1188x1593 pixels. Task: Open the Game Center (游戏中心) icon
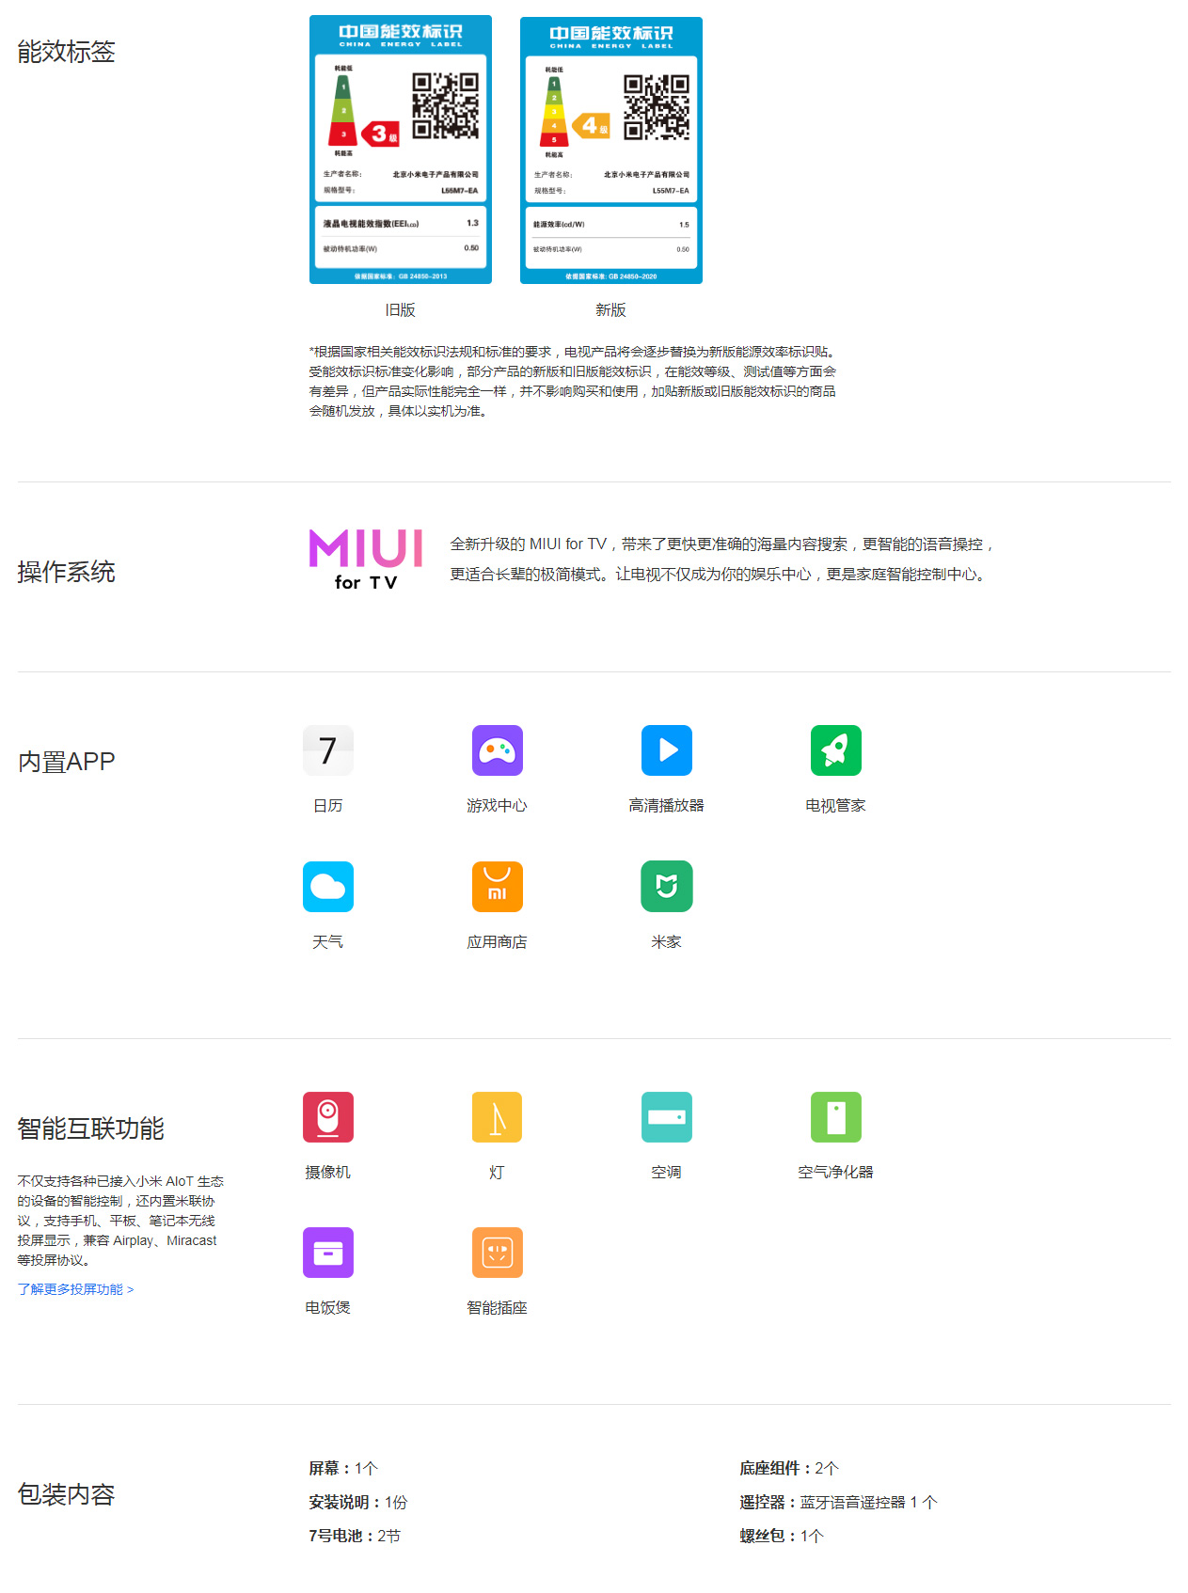pyautogui.click(x=497, y=750)
